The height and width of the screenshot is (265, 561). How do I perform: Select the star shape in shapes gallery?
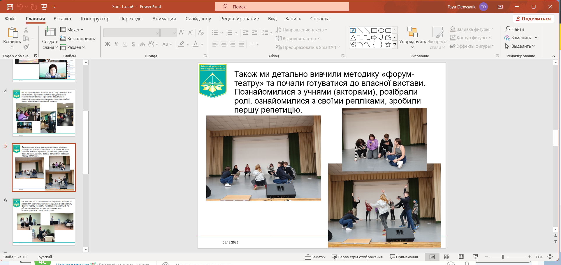[x=388, y=45]
